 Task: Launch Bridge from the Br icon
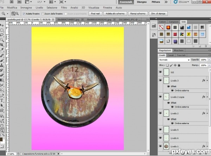point(12,2)
